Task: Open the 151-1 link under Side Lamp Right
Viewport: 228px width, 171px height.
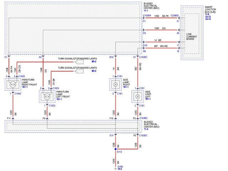Action: pyautogui.click(x=125, y=87)
